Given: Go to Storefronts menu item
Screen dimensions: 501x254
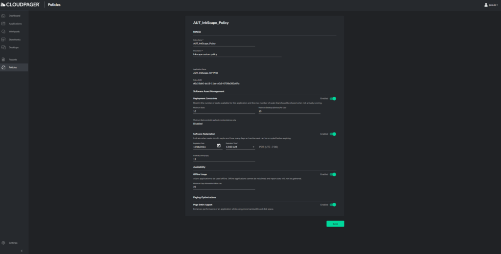Looking at the screenshot, I should click(14, 40).
